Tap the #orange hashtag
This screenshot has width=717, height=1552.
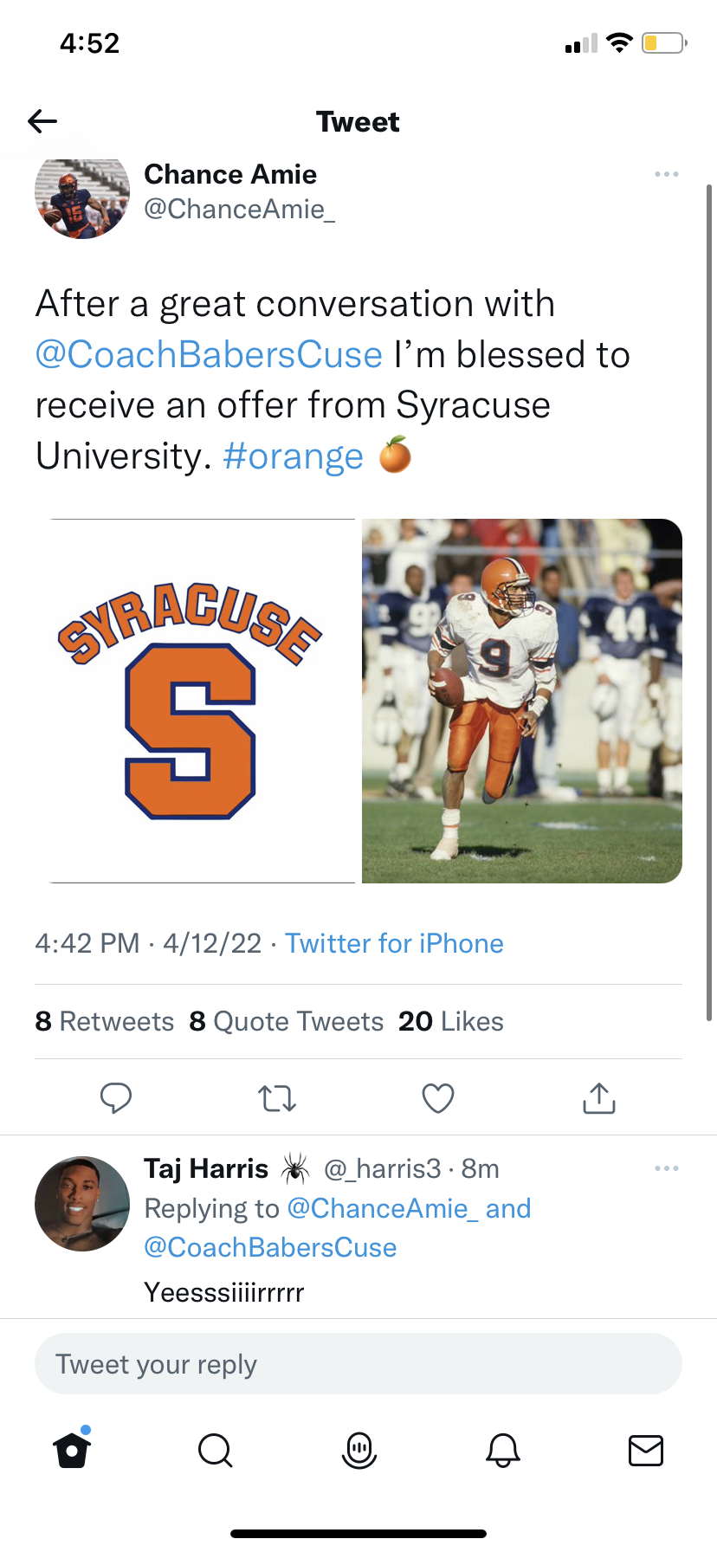click(293, 456)
